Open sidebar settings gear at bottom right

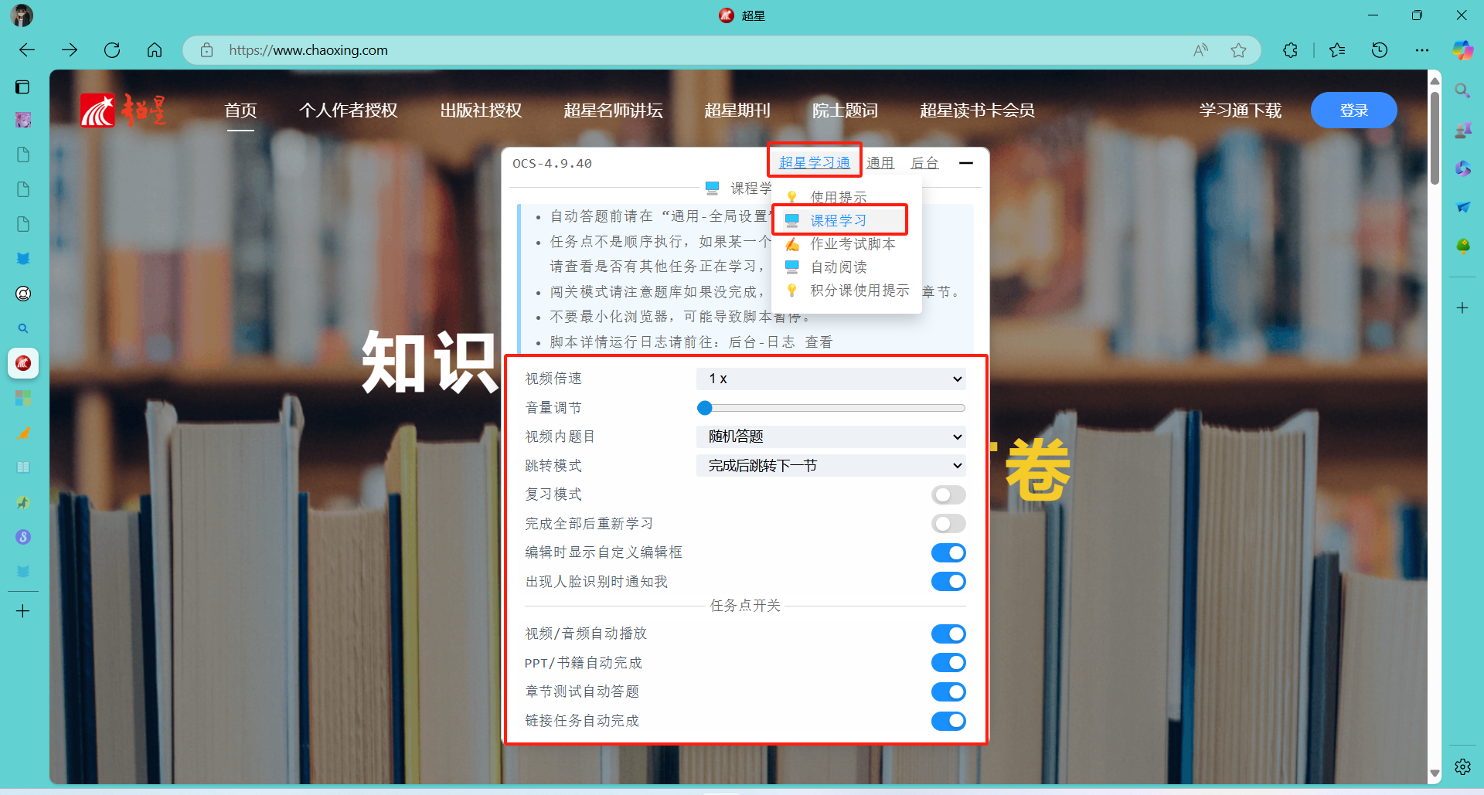tap(1462, 766)
